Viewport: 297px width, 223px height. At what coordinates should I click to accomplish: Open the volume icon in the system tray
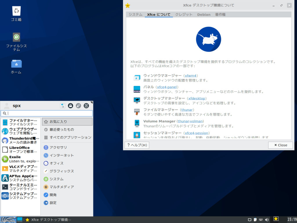[267, 219]
